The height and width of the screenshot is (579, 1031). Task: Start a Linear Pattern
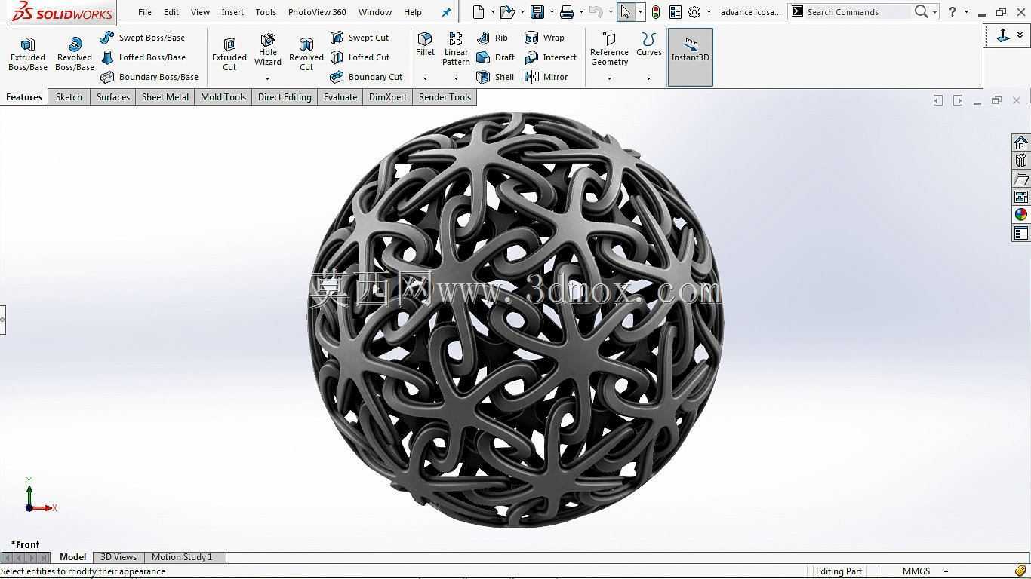click(456, 49)
